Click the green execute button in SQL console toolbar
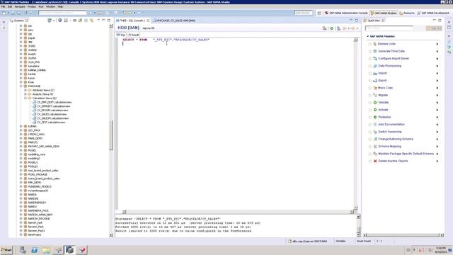The height and width of the screenshot is (255, 453). [332, 28]
